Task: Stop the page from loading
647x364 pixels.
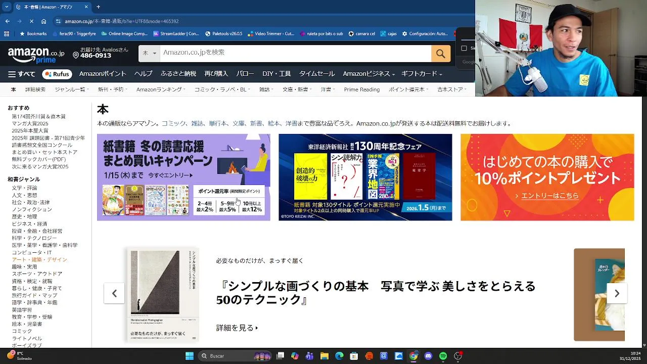Action: tap(31, 21)
